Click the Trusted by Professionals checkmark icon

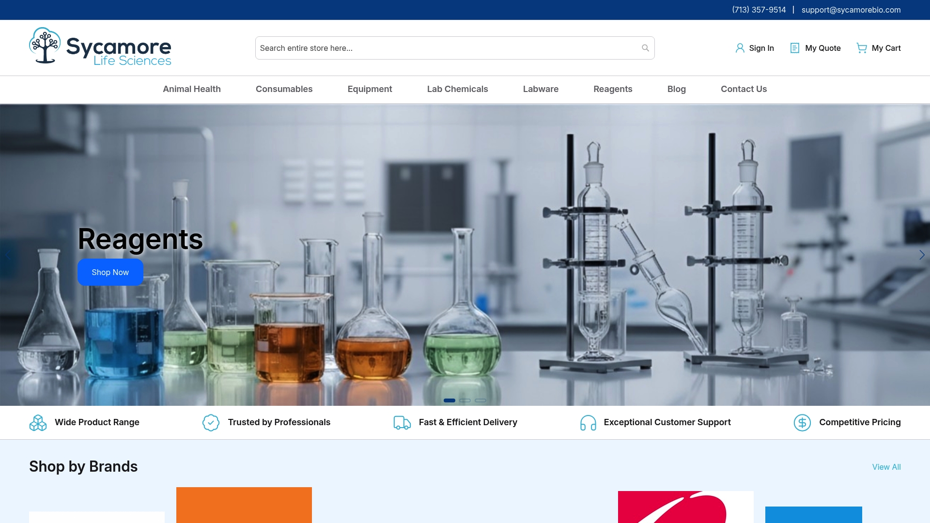point(211,422)
